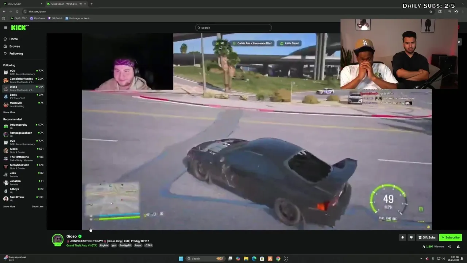Click the share icon

pyautogui.click(x=449, y=247)
